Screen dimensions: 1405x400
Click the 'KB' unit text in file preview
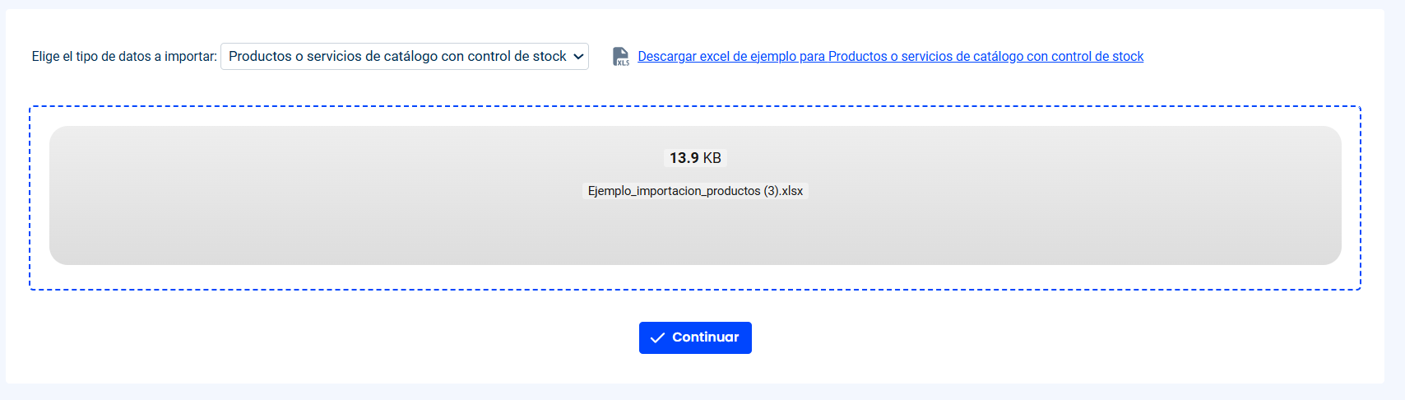[712, 157]
